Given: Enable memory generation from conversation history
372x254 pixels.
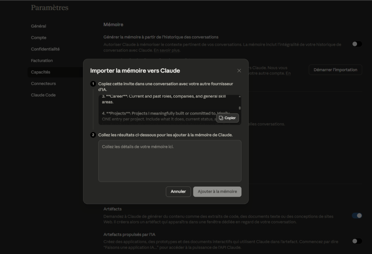Looking at the screenshot, I should [357, 44].
